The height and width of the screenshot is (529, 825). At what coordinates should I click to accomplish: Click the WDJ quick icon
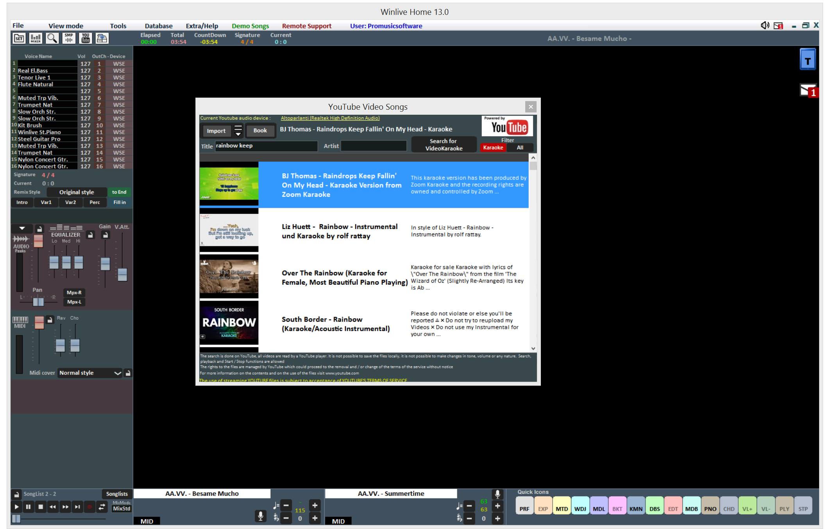tap(580, 506)
